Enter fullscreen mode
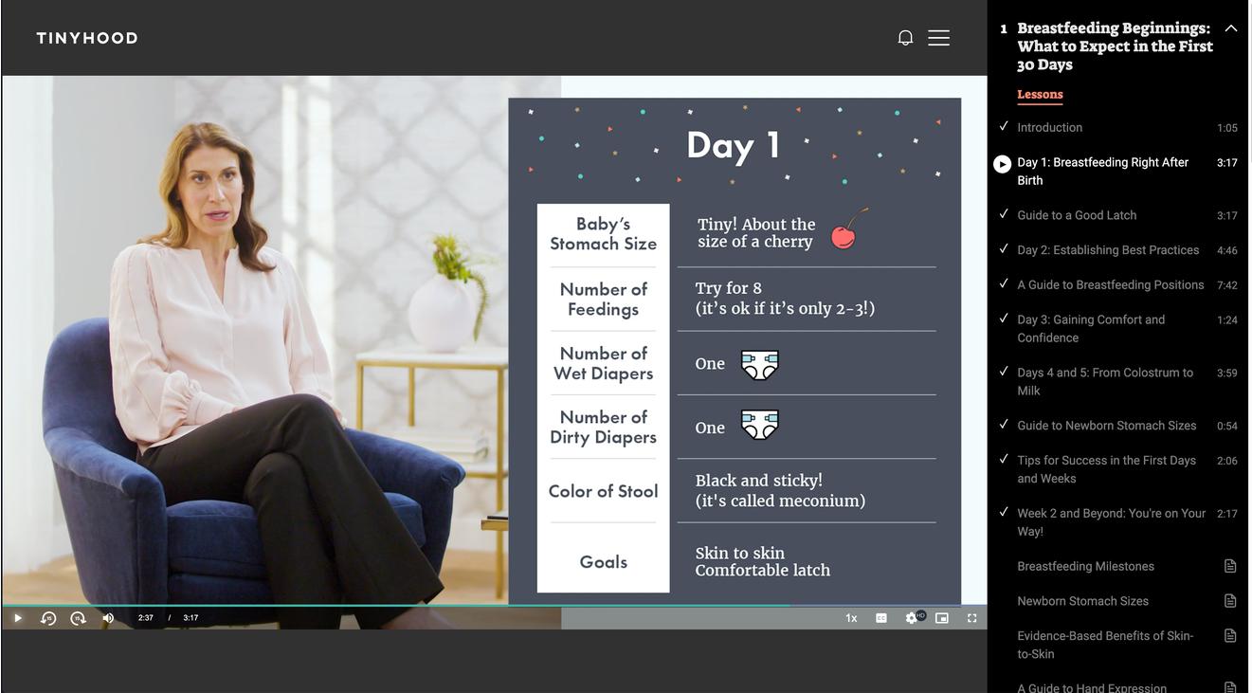Image resolution: width=1252 pixels, height=693 pixels. point(972,618)
